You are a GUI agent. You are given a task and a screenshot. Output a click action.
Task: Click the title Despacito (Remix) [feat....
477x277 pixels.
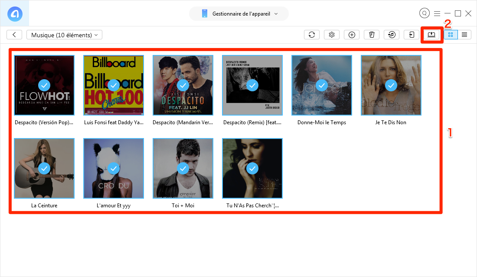(252, 122)
